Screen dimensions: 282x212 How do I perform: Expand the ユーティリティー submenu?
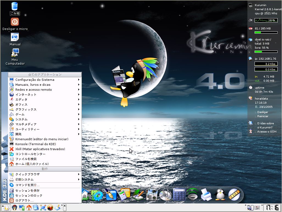pyautogui.click(x=45, y=129)
